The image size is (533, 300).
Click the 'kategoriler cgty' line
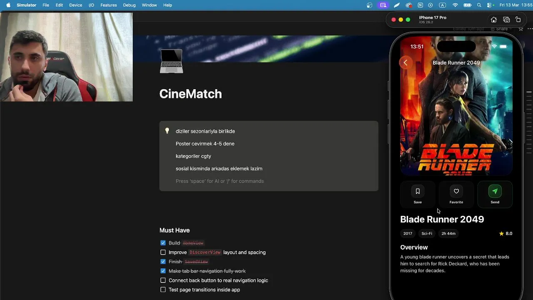(x=193, y=156)
